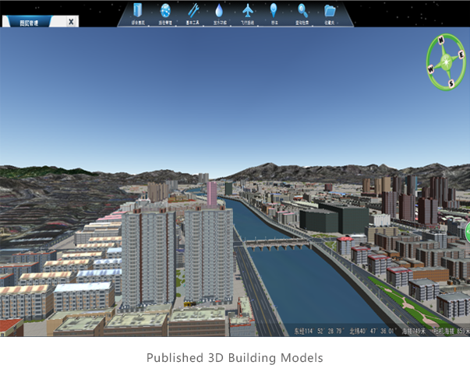This screenshot has height=365, width=470.
Task: Click the blue building icon in toolbar
Action: [138, 11]
